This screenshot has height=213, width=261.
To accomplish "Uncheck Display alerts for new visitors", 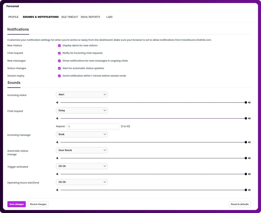I will coord(59,46).
